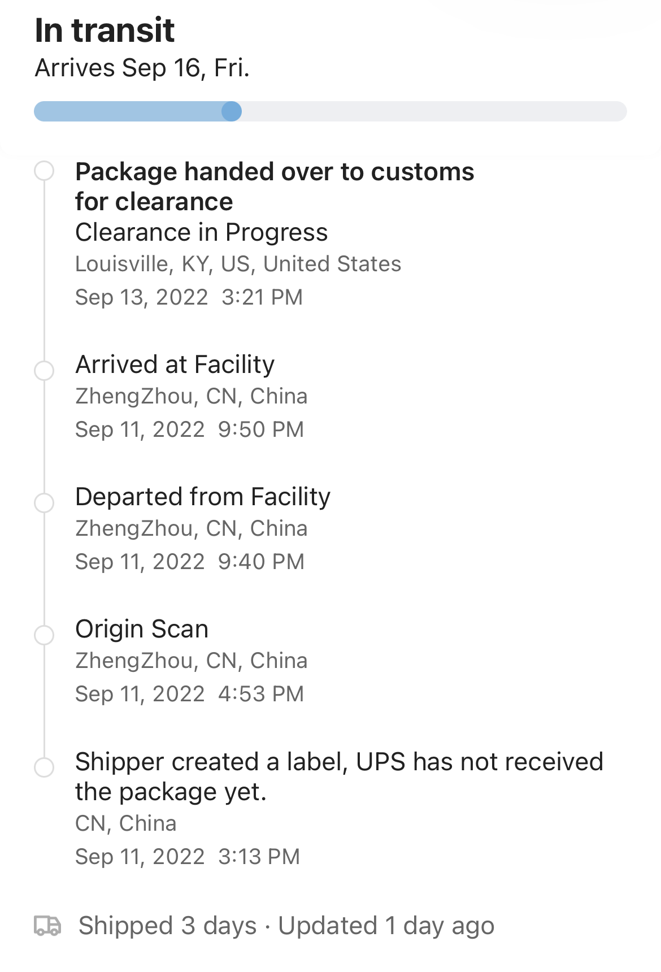Select the Departed from Facility timeline circle
The height and width of the screenshot is (972, 661).
(x=44, y=503)
